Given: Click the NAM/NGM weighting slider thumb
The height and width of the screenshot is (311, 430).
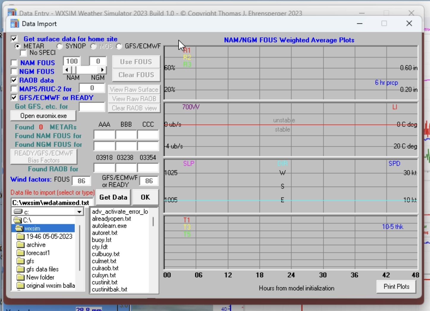Looking at the screenshot, I should (74, 70).
